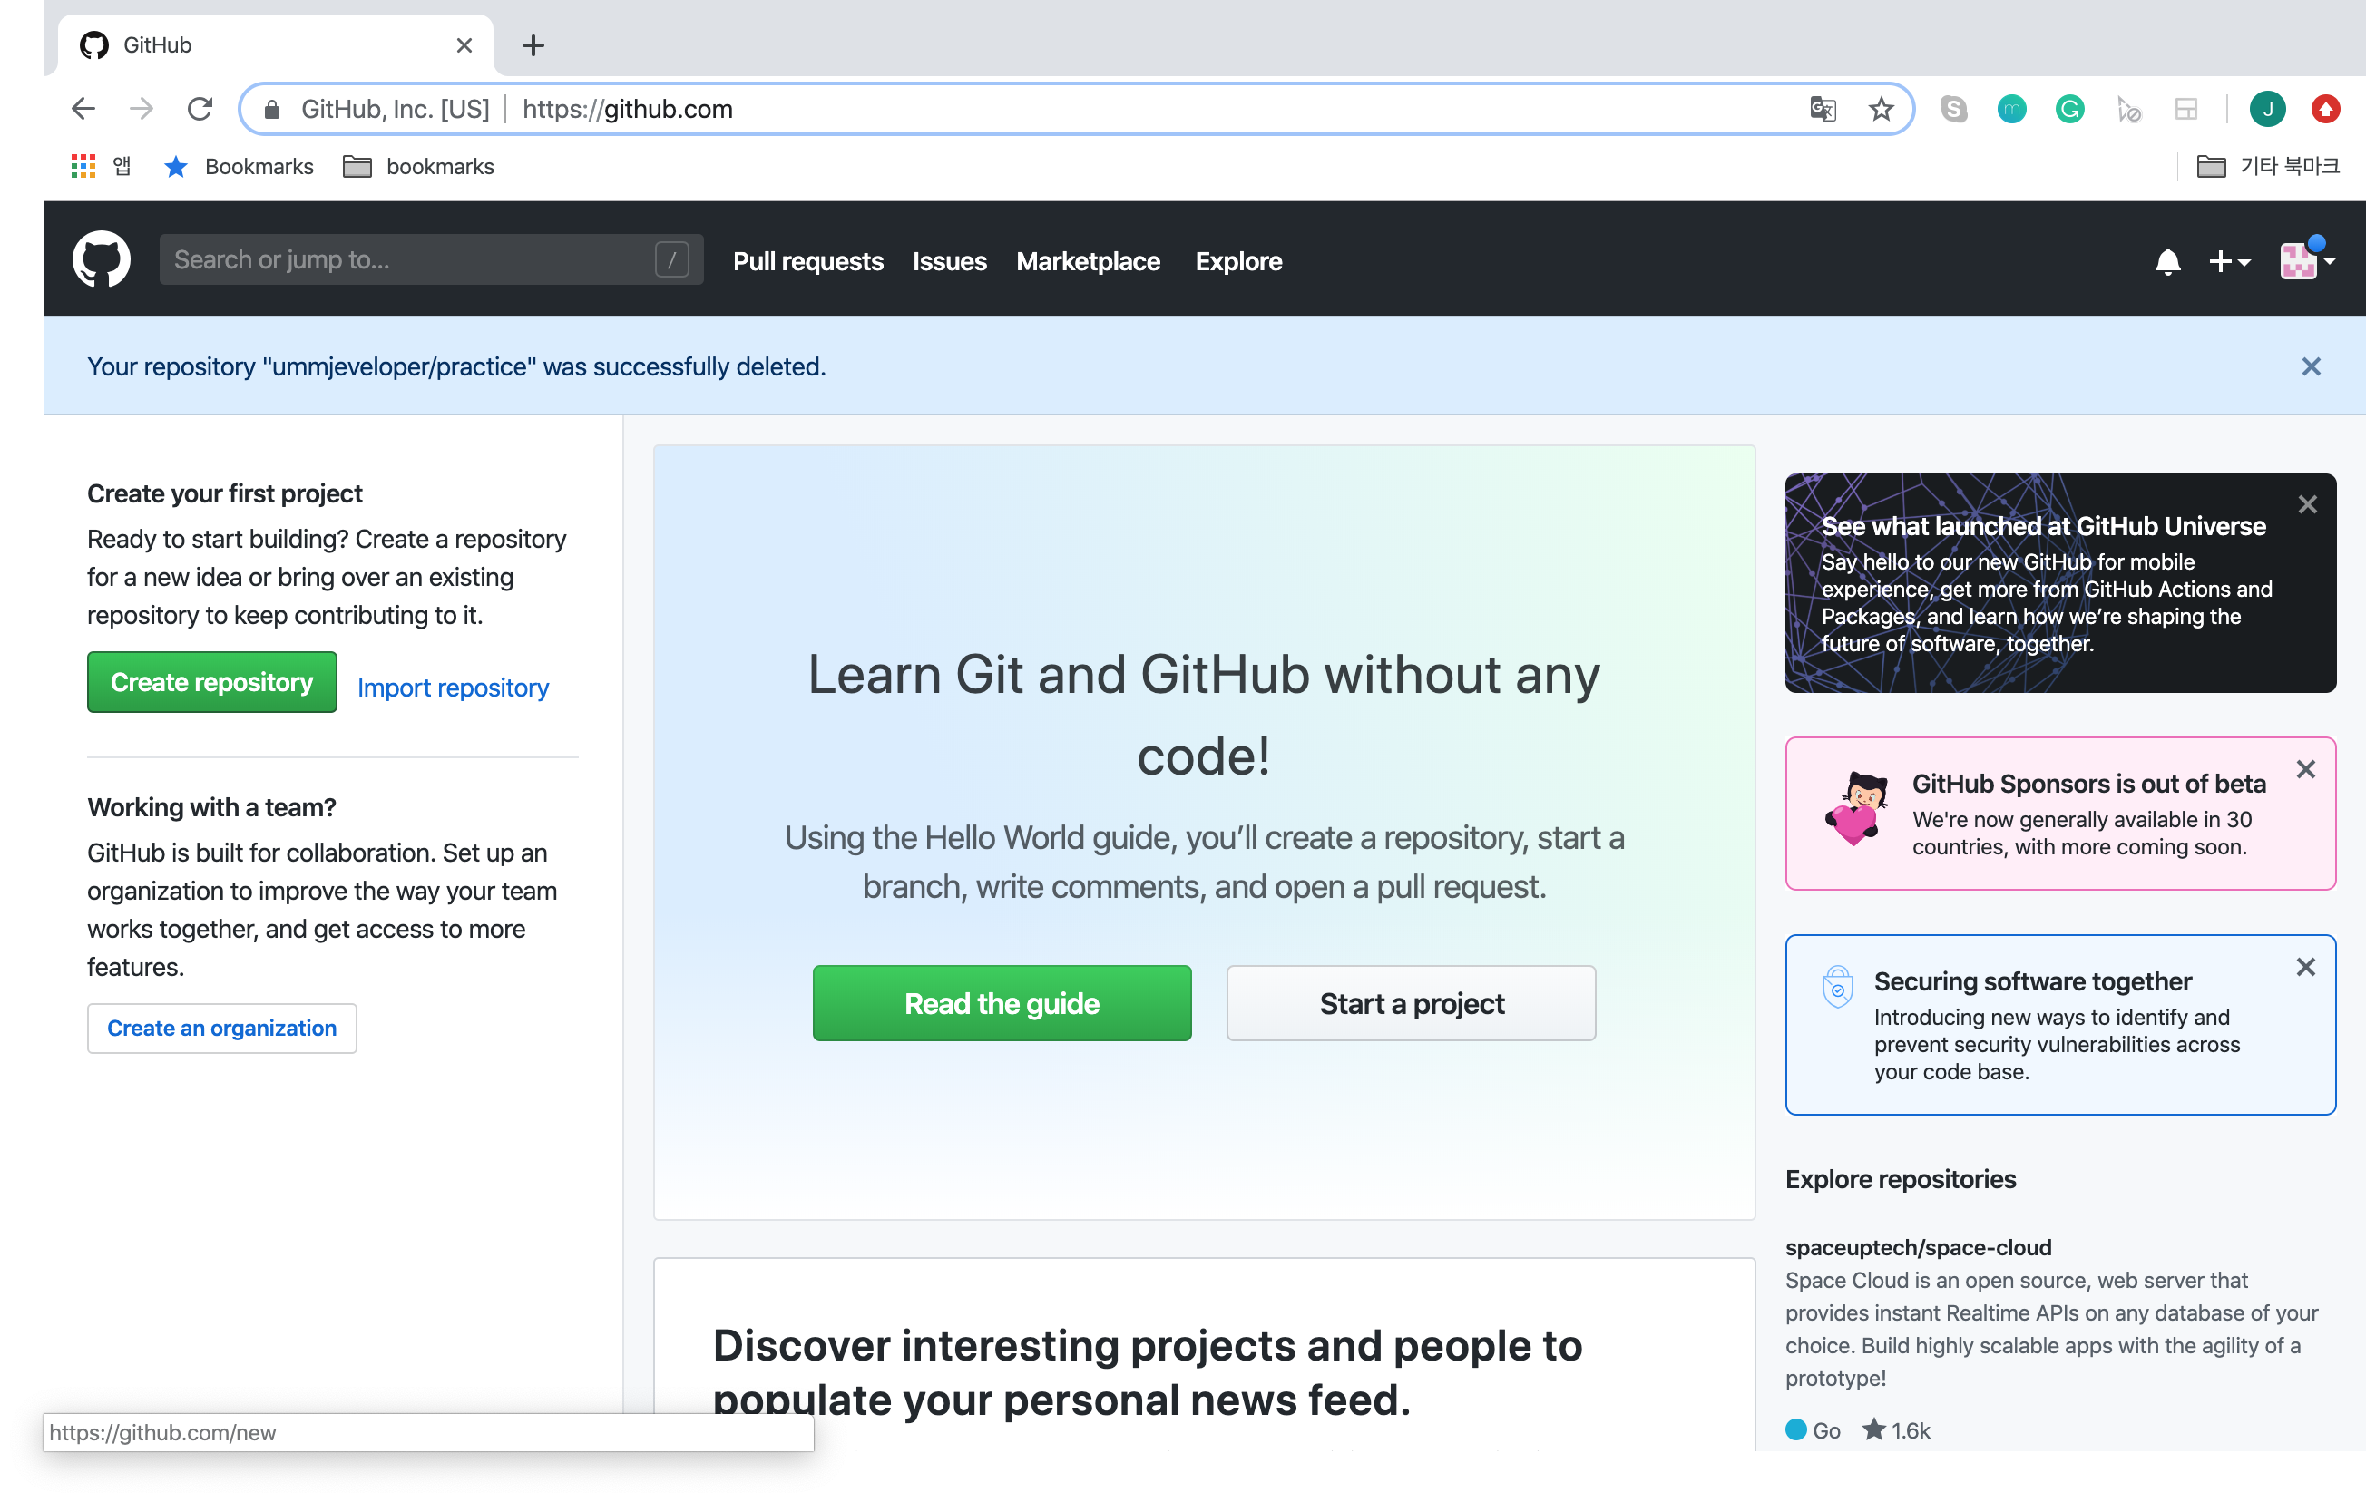Dismiss the repository deleted banner
The image size is (2366, 1502).
2310,366
